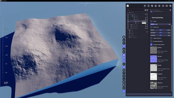Toggle eye icon of the white swatch row
This screenshot has height=98, width=174.
click(128, 23)
